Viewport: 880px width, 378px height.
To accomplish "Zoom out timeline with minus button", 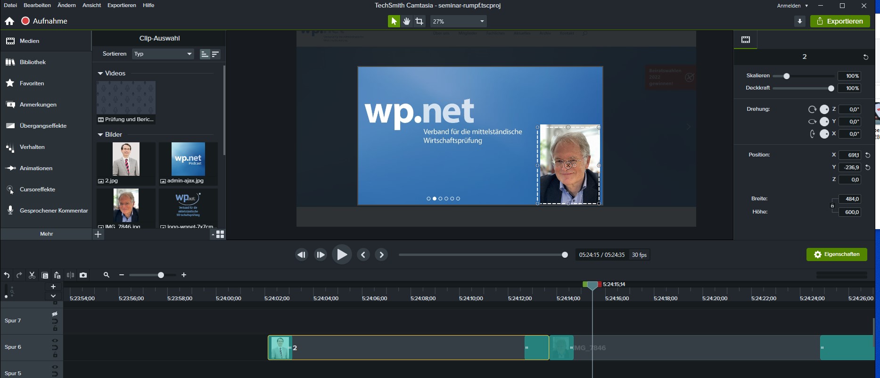I will coord(122,275).
